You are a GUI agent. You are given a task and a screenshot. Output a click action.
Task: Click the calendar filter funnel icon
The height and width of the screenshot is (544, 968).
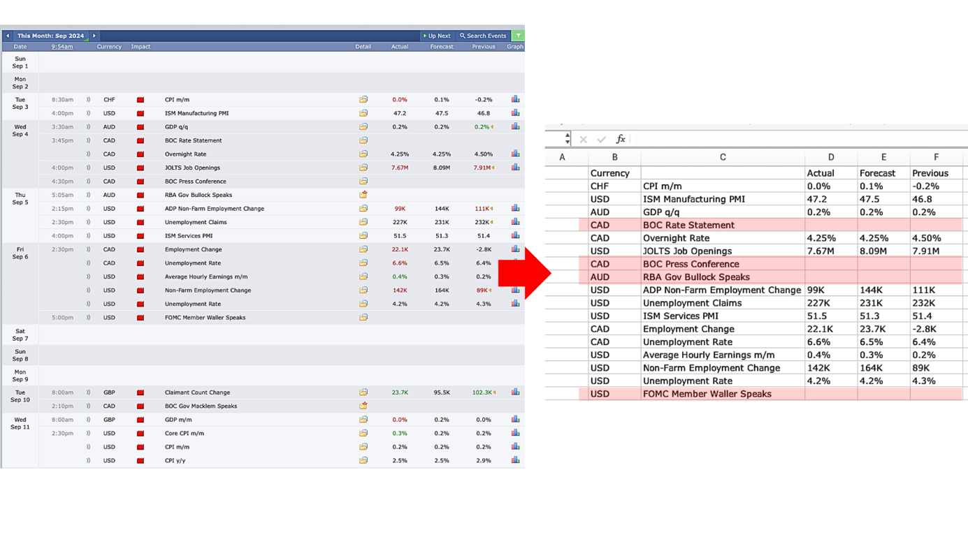click(518, 36)
